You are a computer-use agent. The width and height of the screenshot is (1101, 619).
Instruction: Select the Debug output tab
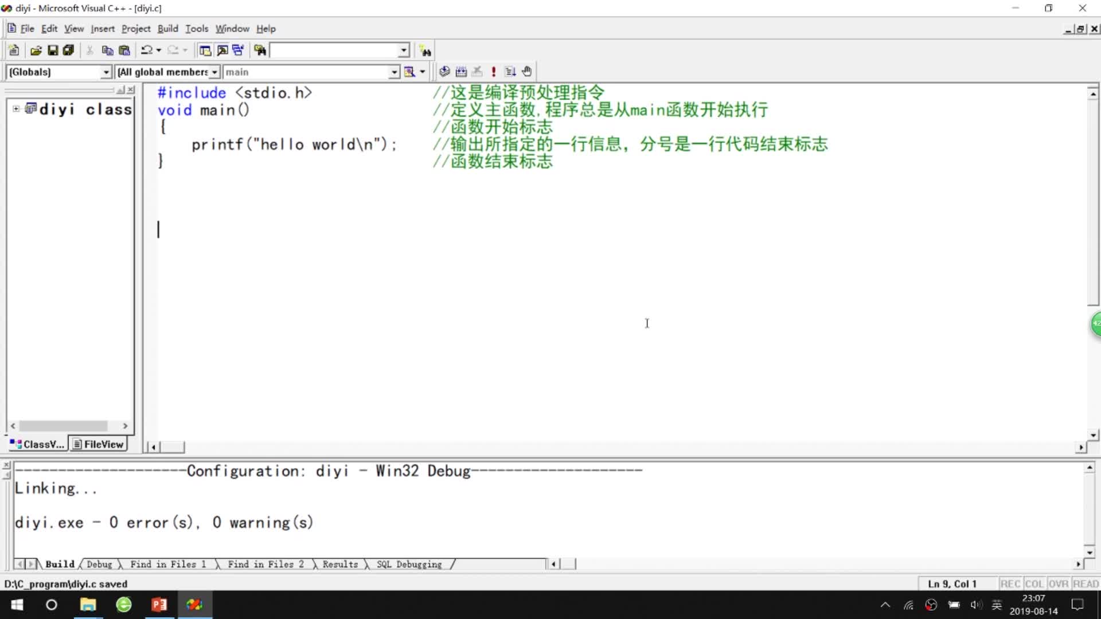99,565
